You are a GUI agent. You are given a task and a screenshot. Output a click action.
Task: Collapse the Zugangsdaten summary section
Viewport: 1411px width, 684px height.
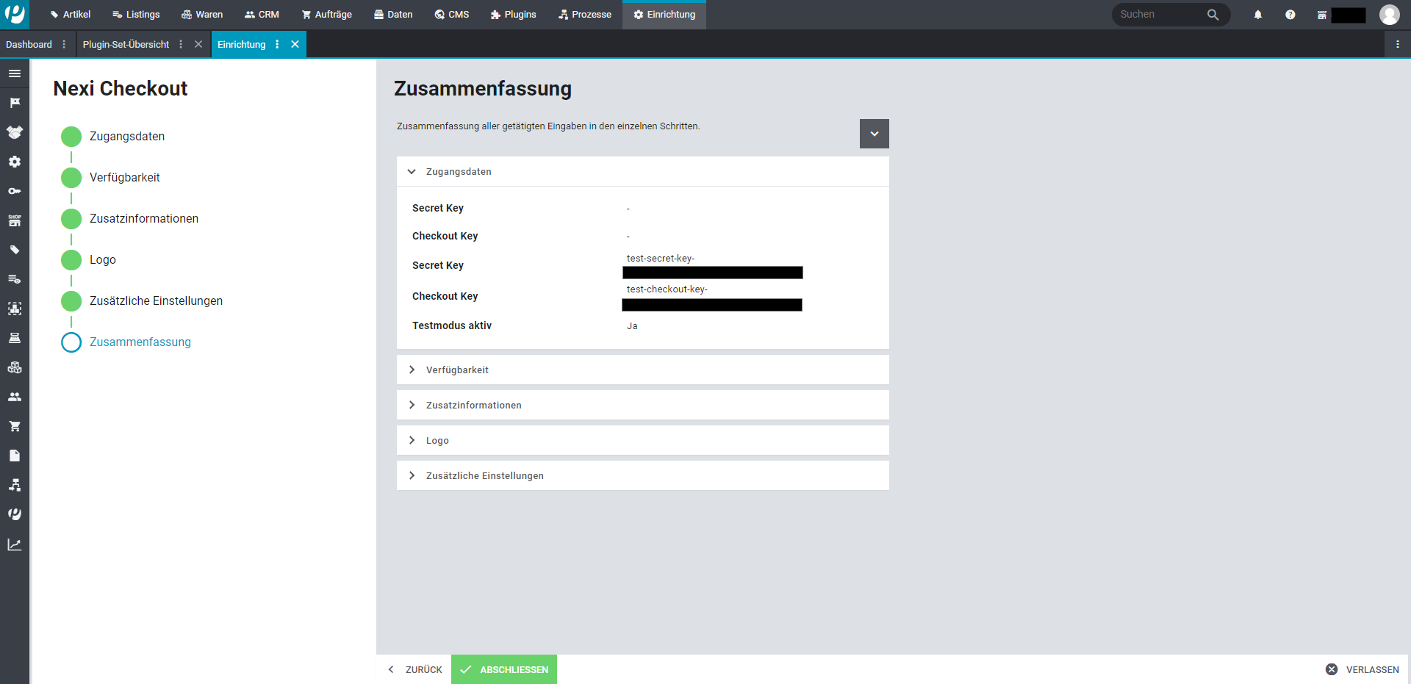tap(643, 171)
